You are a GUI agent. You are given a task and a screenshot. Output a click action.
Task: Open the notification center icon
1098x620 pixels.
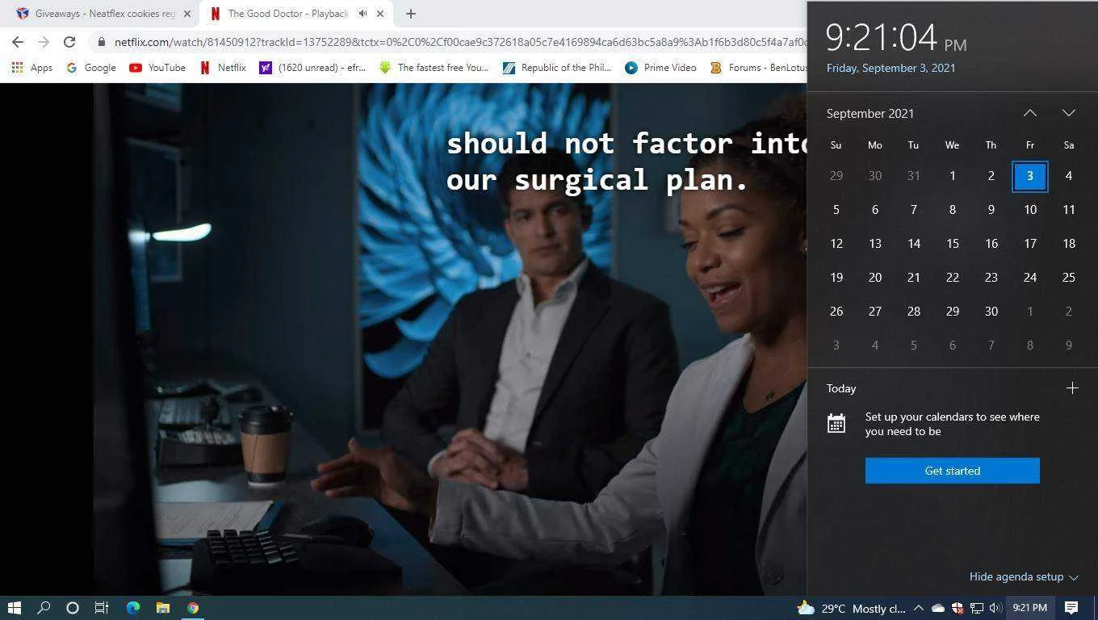click(1071, 608)
